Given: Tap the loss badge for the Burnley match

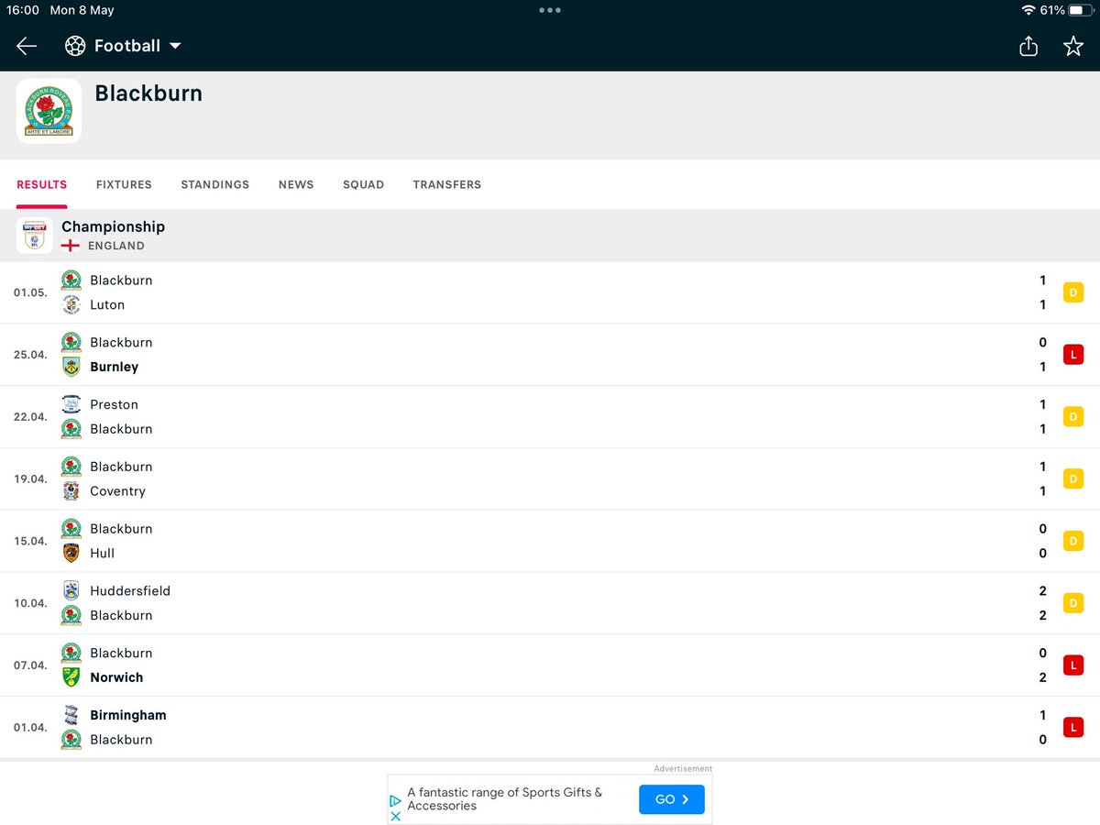Looking at the screenshot, I should tap(1073, 355).
